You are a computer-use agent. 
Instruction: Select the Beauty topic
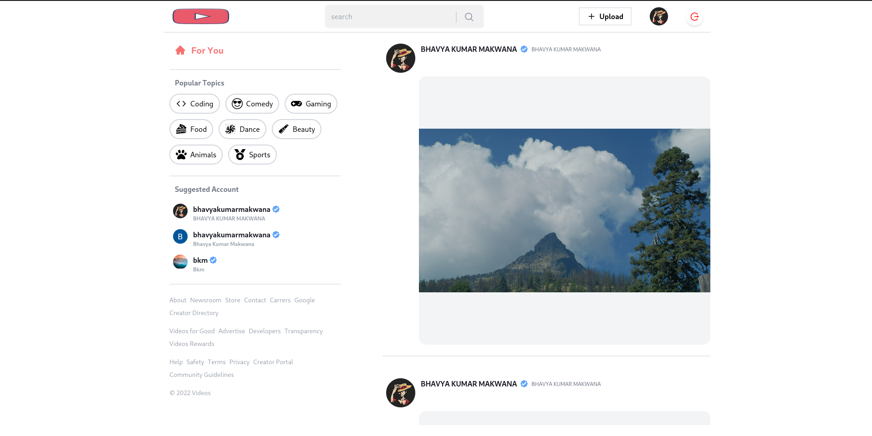(296, 129)
